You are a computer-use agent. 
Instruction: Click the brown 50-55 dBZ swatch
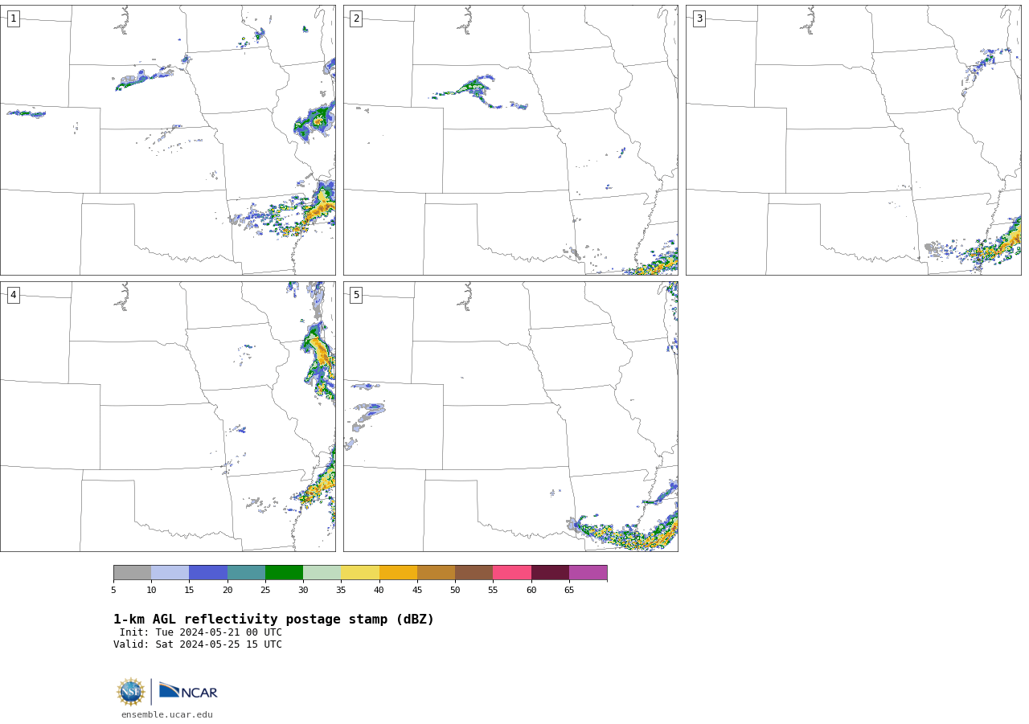click(474, 572)
